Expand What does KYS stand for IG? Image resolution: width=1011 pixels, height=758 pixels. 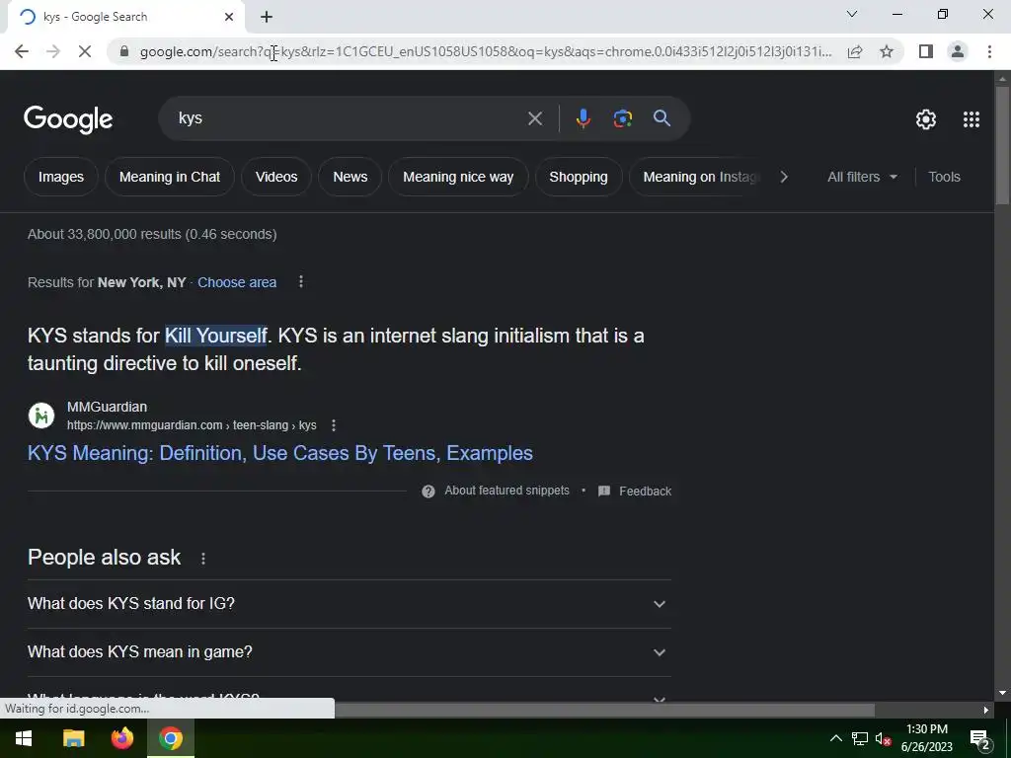(349, 604)
